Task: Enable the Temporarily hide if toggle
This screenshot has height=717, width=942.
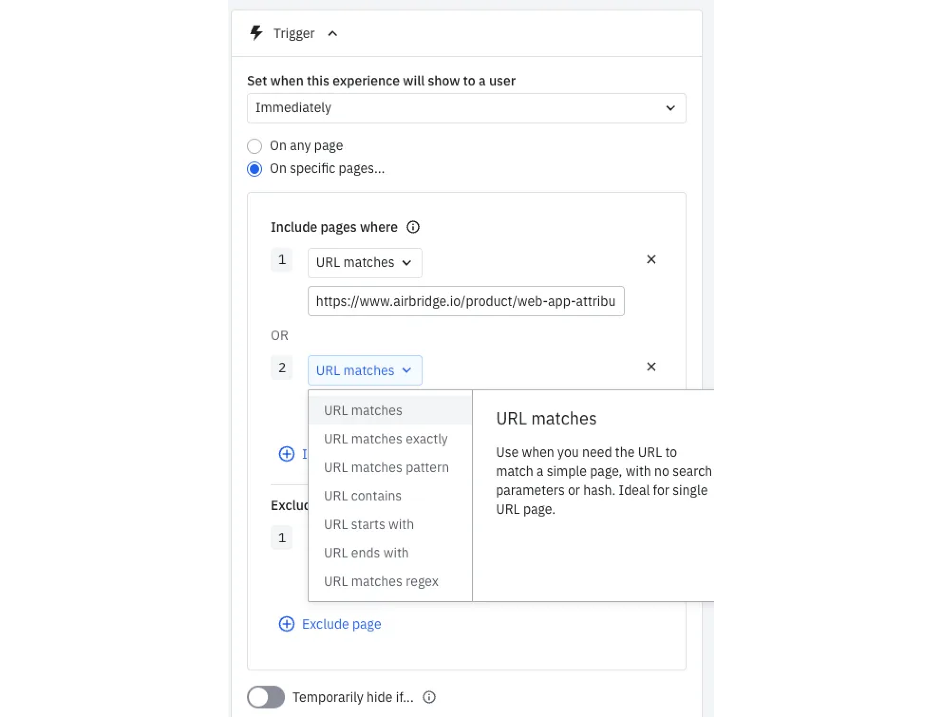Action: click(x=266, y=698)
